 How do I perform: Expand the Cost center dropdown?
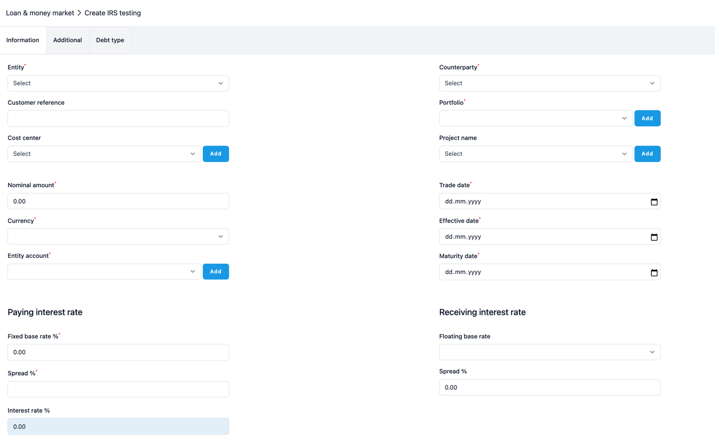104,154
